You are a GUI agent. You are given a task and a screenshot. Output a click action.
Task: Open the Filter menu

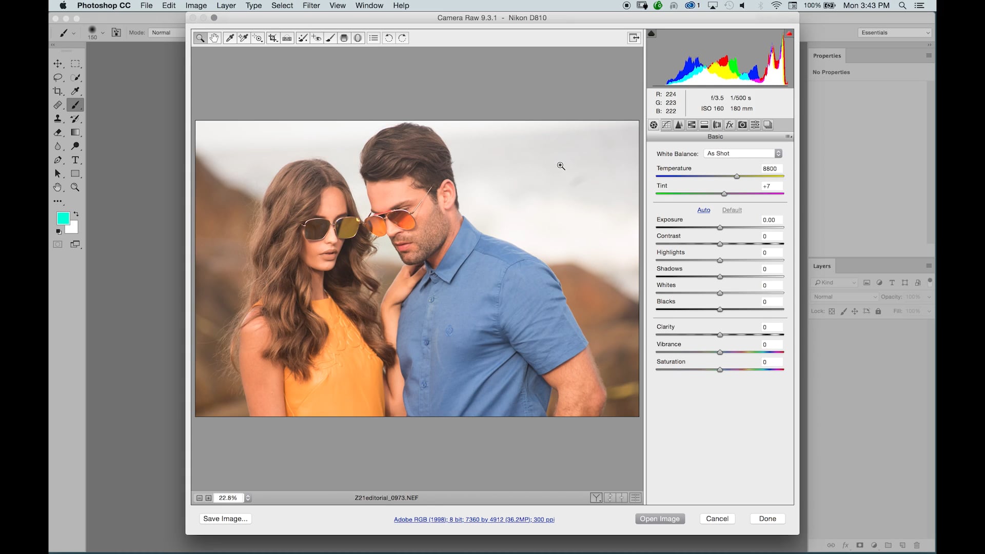311,6
